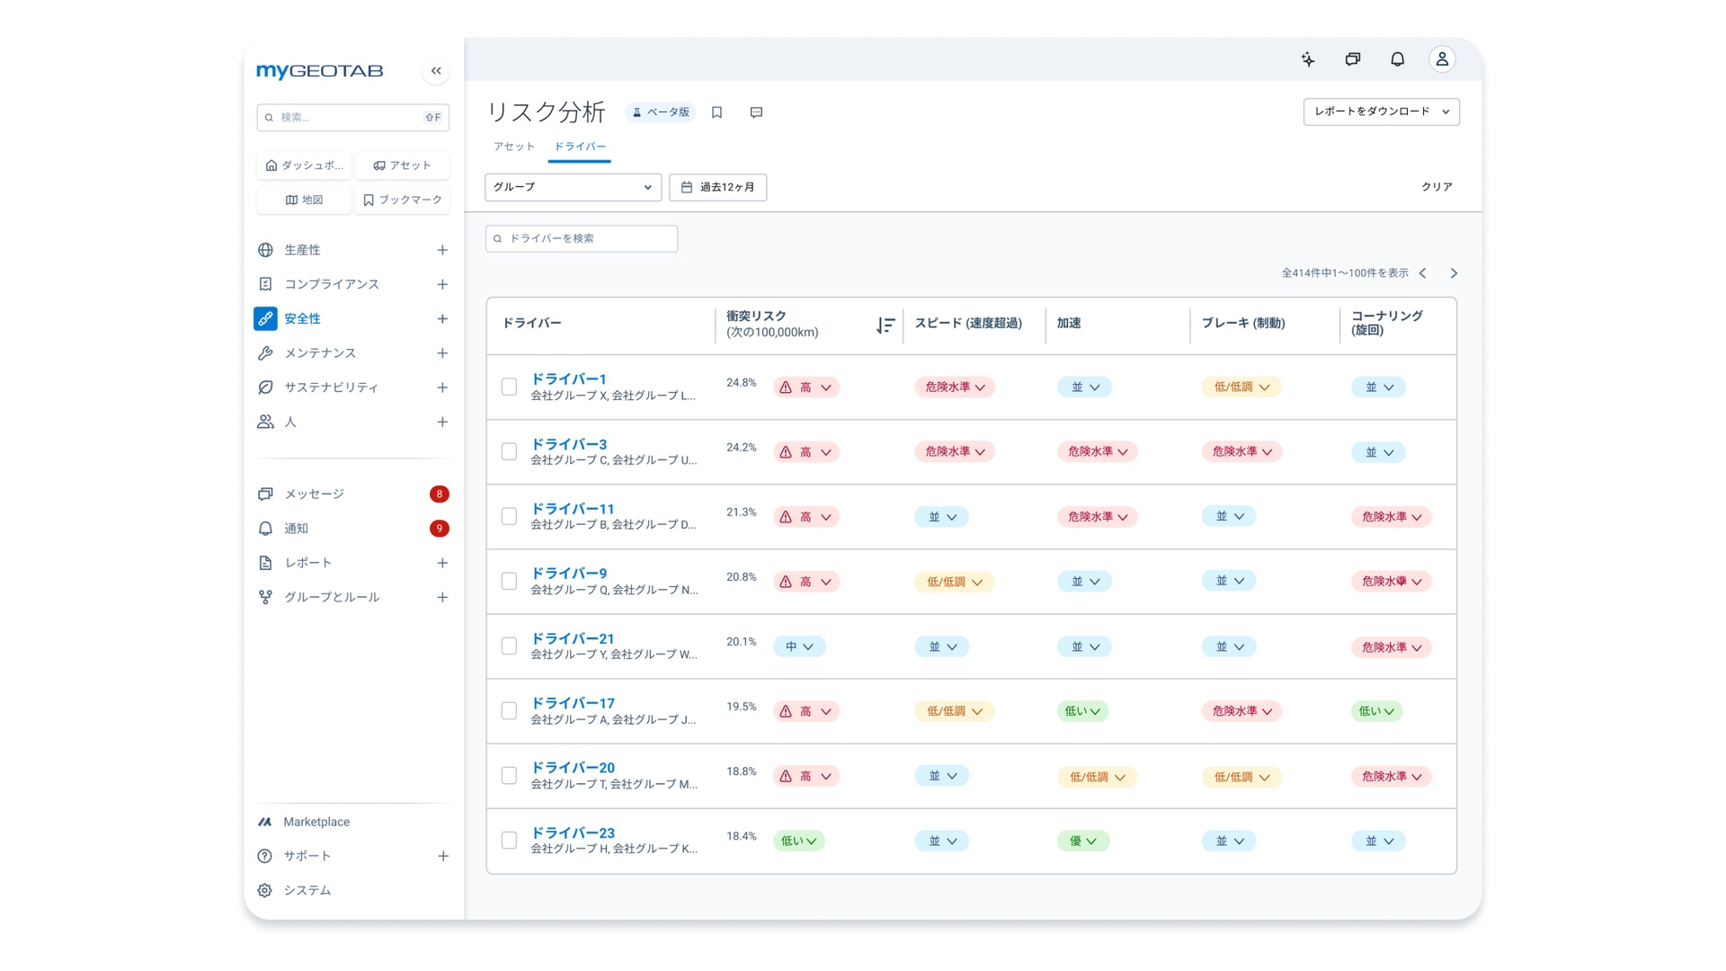The image size is (1726, 971).
Task: Click the 生産性 globe icon
Action: [265, 250]
